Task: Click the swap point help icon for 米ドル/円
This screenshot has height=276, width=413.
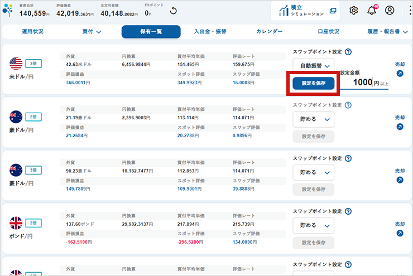Action: [348, 52]
